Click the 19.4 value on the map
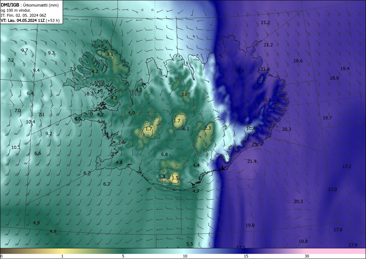The height and width of the screenshot is (259, 366). [345, 68]
